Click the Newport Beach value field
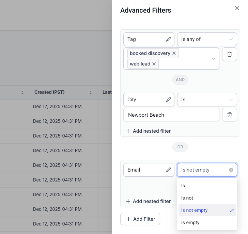This screenshot has width=248, height=234. click(171, 115)
